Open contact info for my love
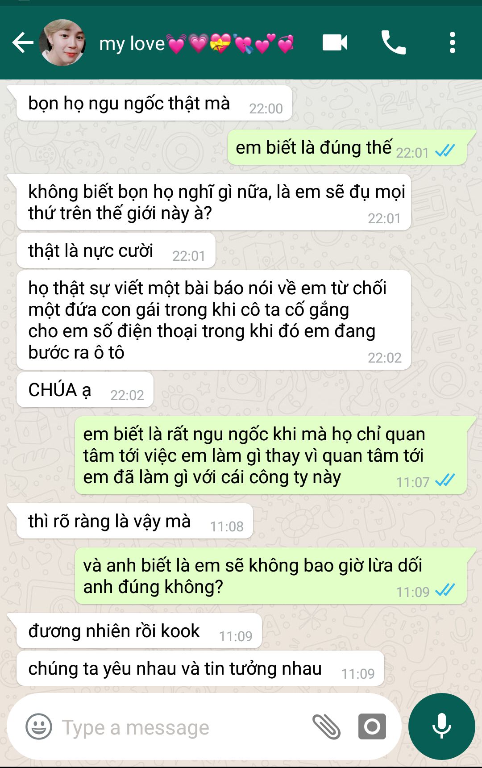482x768 pixels. click(x=196, y=43)
